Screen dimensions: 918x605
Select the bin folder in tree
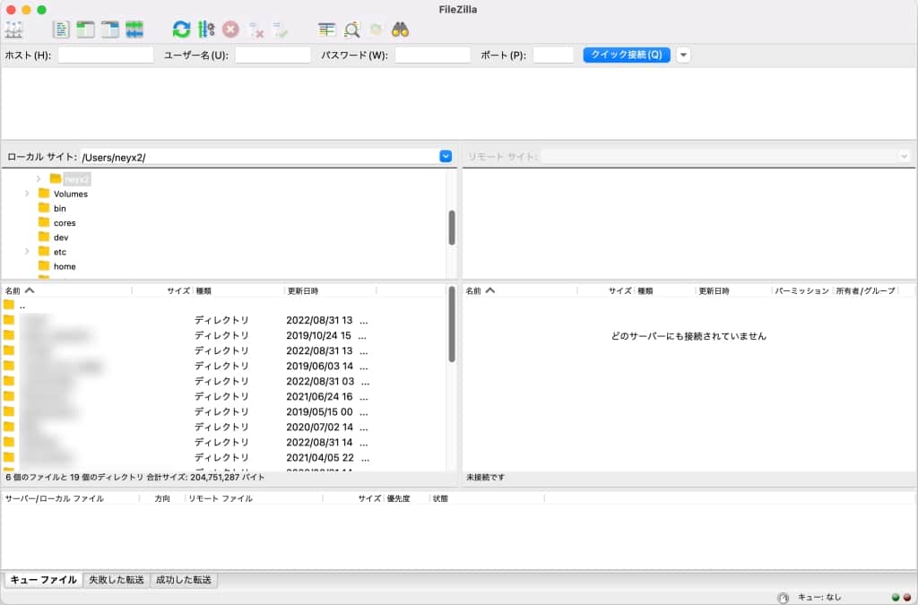[x=60, y=208]
